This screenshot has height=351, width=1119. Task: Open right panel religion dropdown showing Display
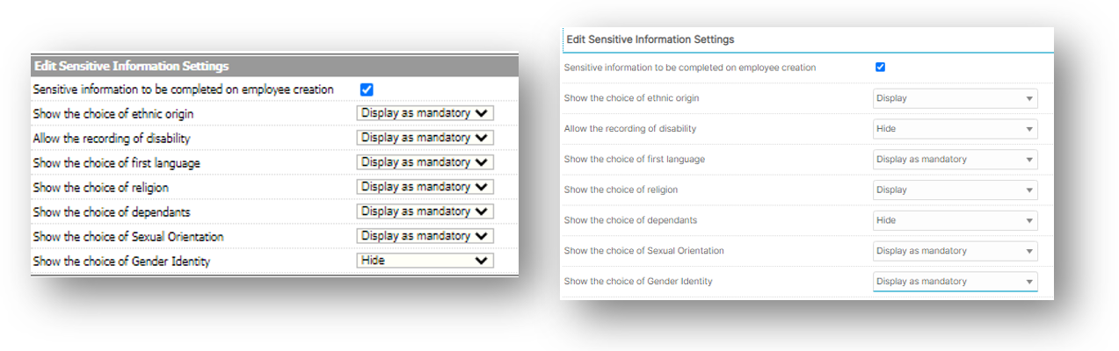(x=955, y=190)
